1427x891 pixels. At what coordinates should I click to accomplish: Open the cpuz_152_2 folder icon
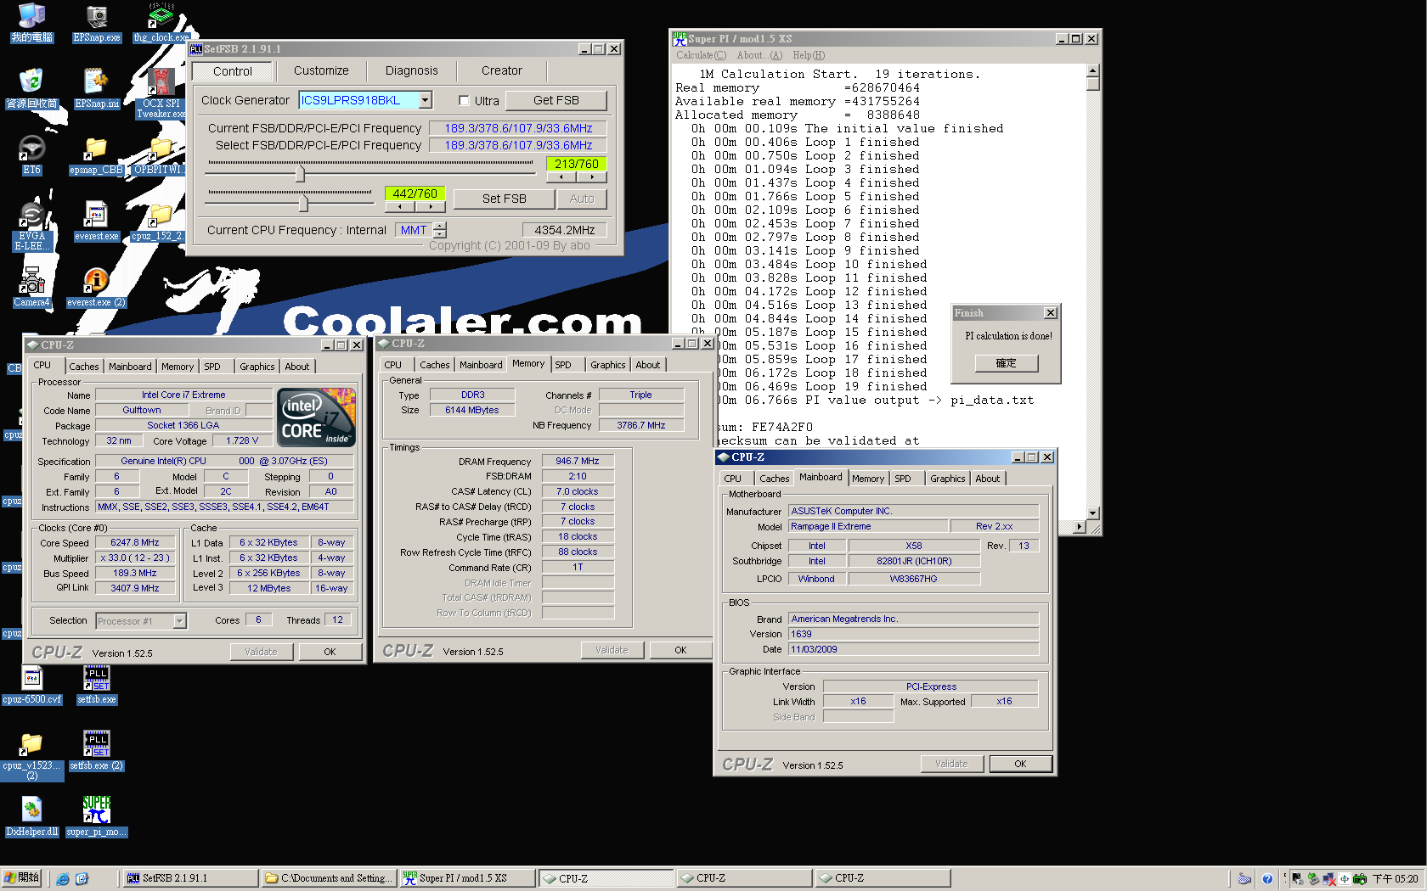[158, 221]
